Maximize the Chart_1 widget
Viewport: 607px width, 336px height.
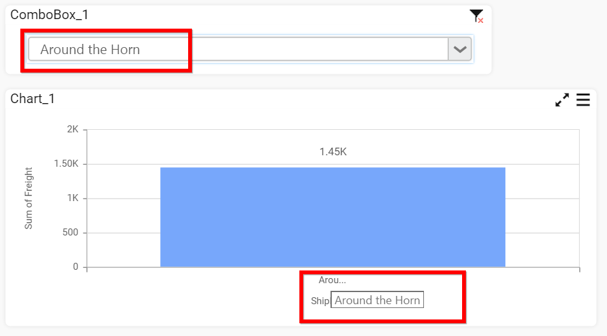pos(562,100)
